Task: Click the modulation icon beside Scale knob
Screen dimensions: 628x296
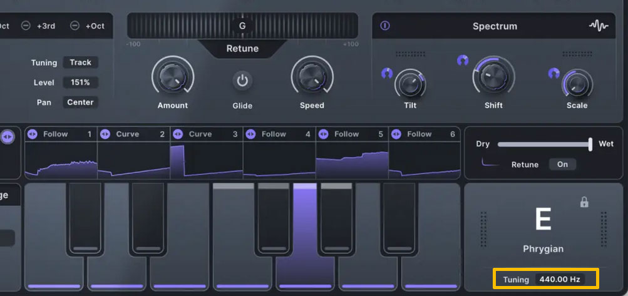Action: [x=554, y=73]
